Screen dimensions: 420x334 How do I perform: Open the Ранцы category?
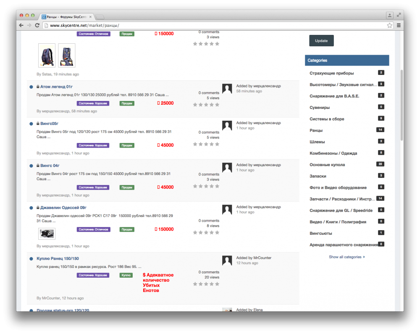click(316, 130)
